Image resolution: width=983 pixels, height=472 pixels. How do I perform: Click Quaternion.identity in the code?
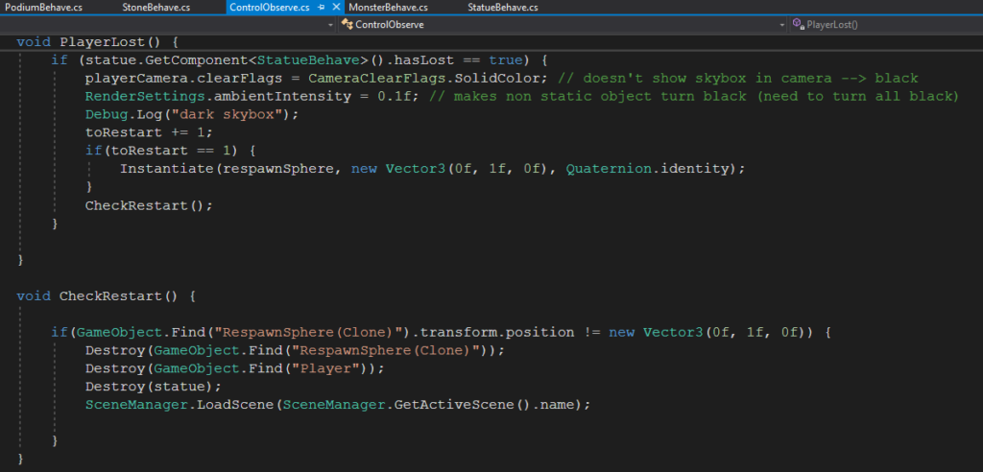point(648,169)
